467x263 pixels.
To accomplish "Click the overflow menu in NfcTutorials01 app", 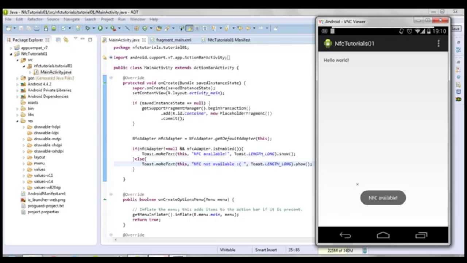I will point(438,43).
